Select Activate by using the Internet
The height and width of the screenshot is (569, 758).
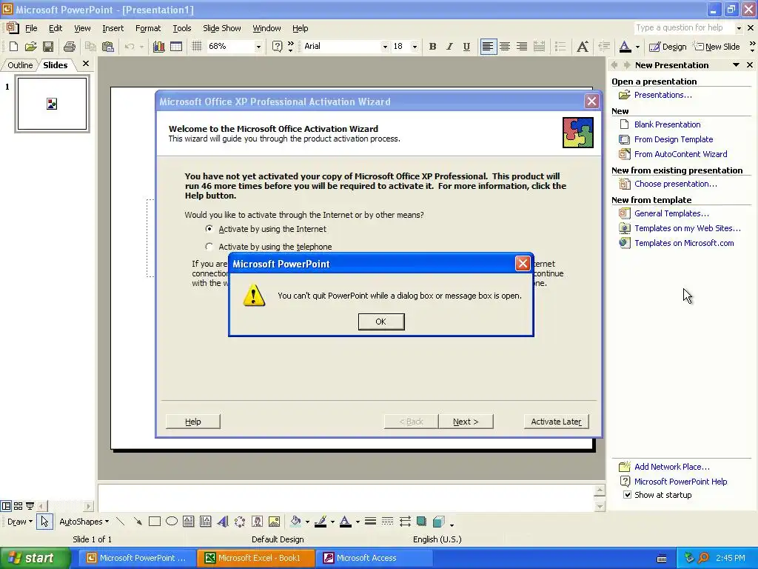266,229
